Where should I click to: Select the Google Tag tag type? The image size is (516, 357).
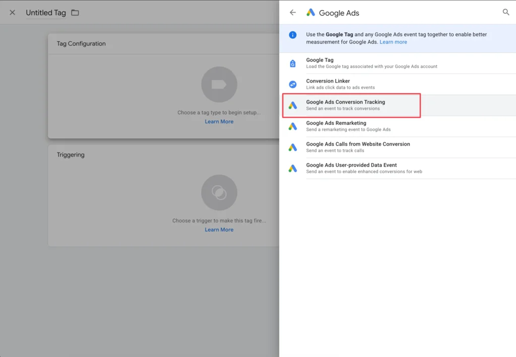coord(398,63)
